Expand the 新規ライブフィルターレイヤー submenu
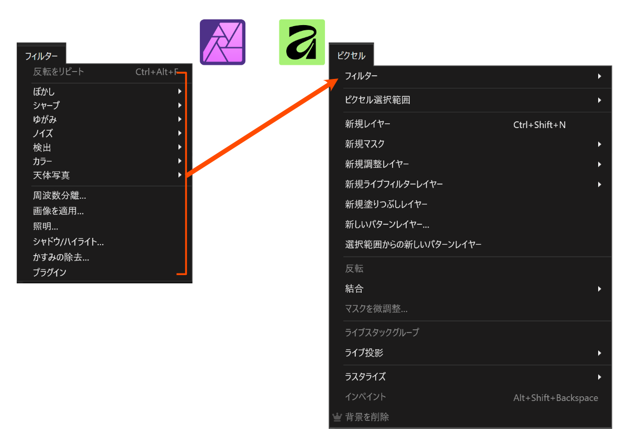The width and height of the screenshot is (628, 447). click(600, 184)
